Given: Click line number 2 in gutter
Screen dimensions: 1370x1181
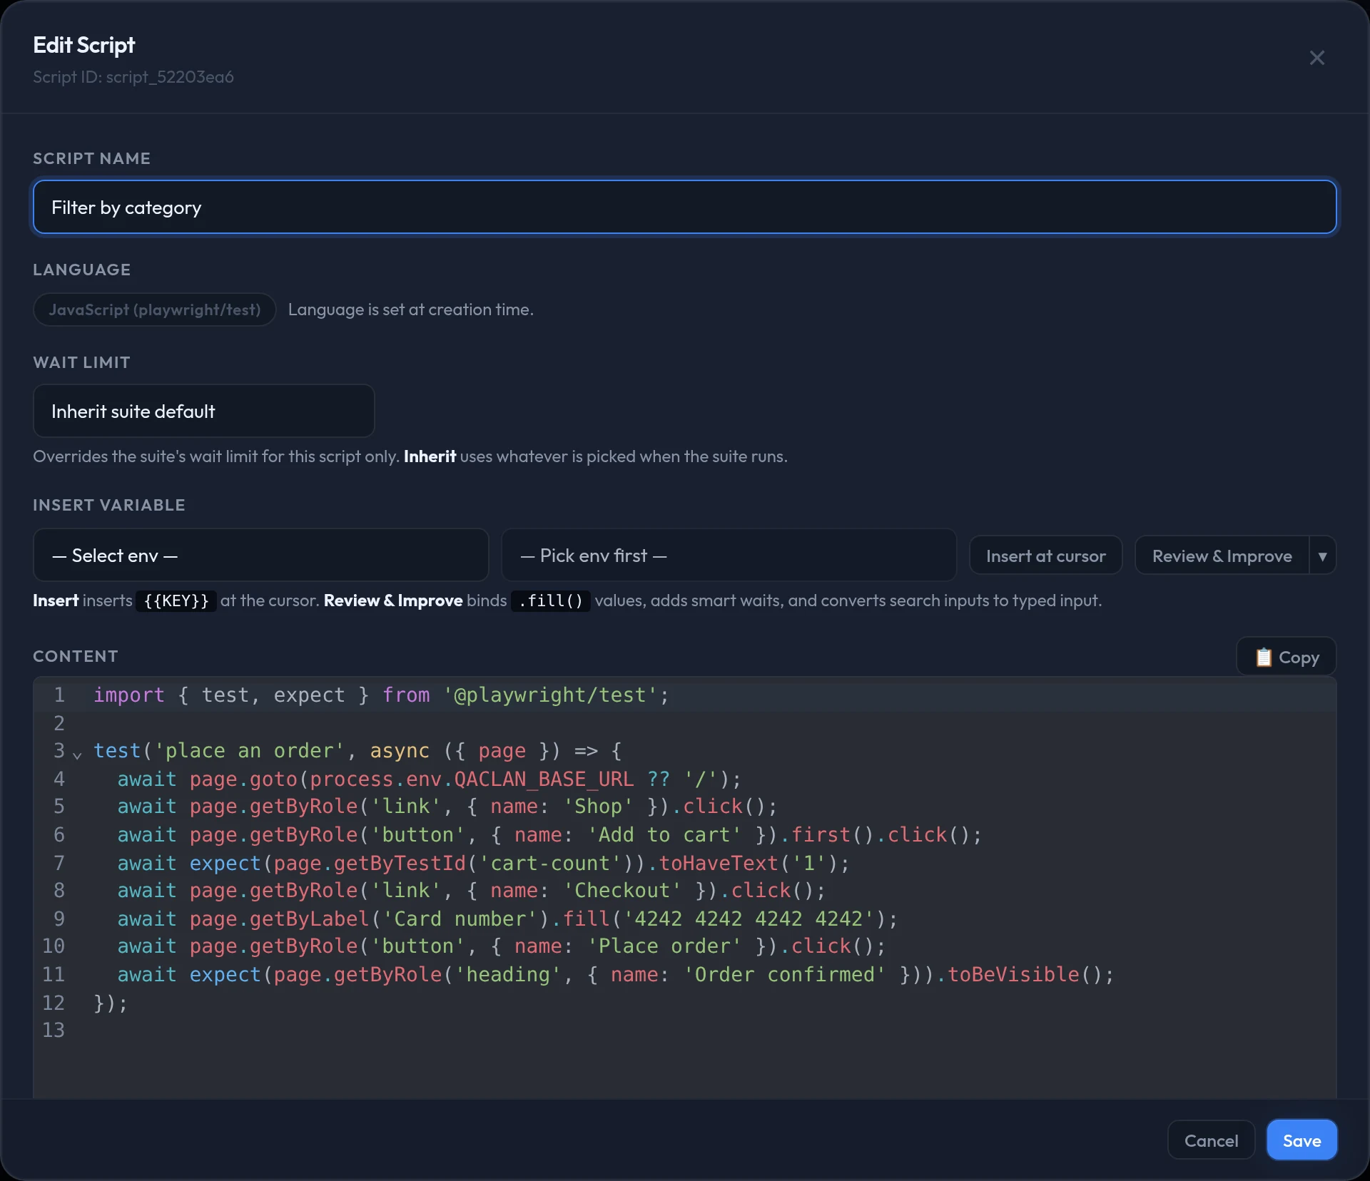Looking at the screenshot, I should pyautogui.click(x=59, y=723).
